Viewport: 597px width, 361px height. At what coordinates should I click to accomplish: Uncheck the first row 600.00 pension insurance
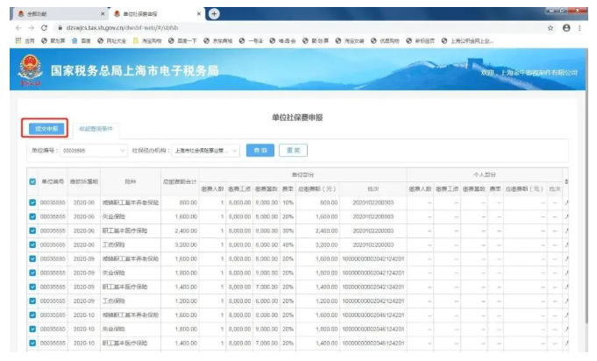pos(32,202)
